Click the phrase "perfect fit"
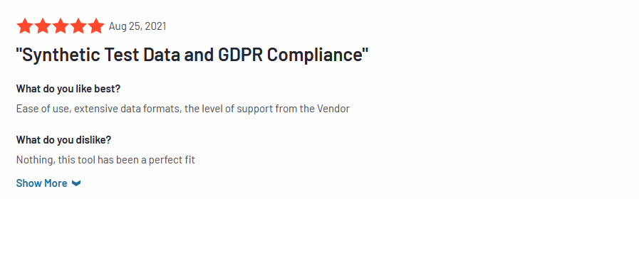 coord(172,160)
